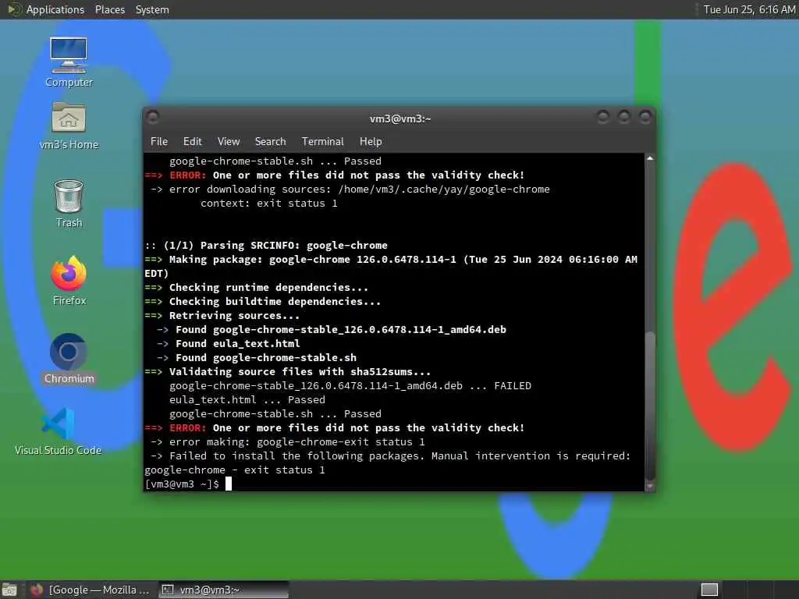Image resolution: width=799 pixels, height=599 pixels.
Task: Open the Places panel menu
Action: pyautogui.click(x=110, y=9)
